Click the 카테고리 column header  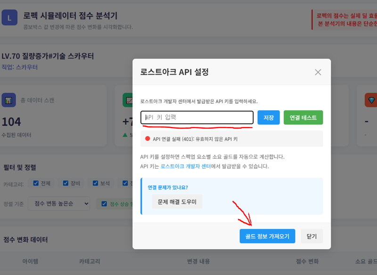[90, 261]
